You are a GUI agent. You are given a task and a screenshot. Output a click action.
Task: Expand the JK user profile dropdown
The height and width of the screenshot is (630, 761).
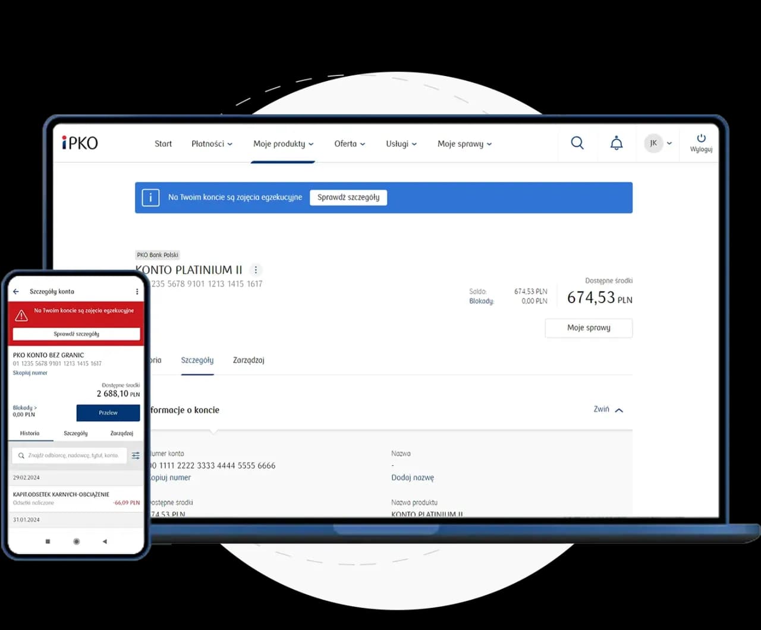(658, 143)
